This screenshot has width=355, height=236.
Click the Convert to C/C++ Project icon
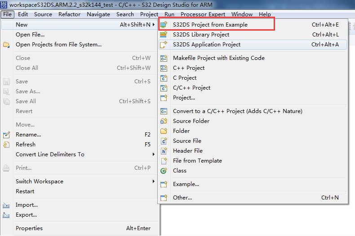(164, 111)
